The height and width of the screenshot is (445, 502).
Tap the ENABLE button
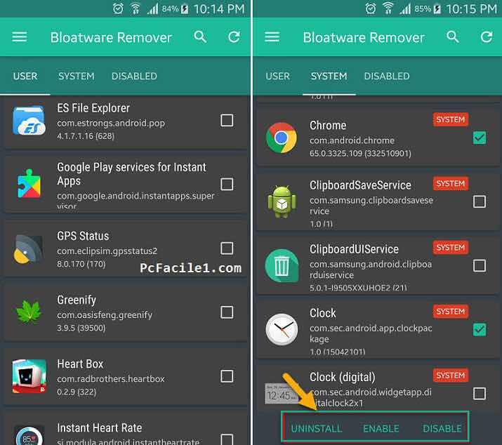point(381,429)
